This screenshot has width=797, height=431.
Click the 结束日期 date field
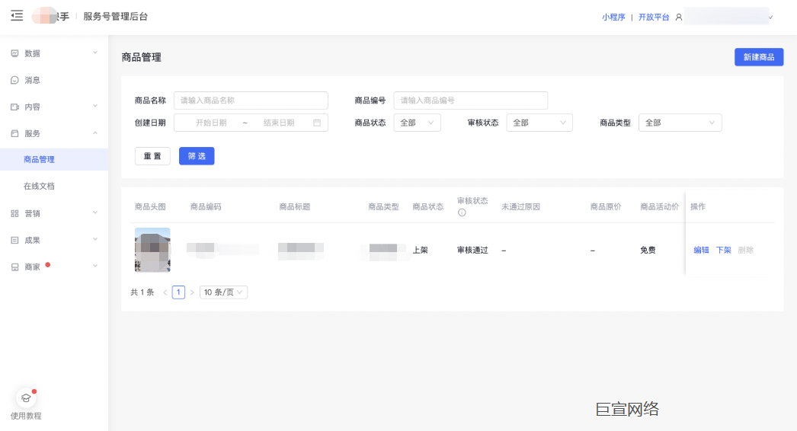coord(279,123)
